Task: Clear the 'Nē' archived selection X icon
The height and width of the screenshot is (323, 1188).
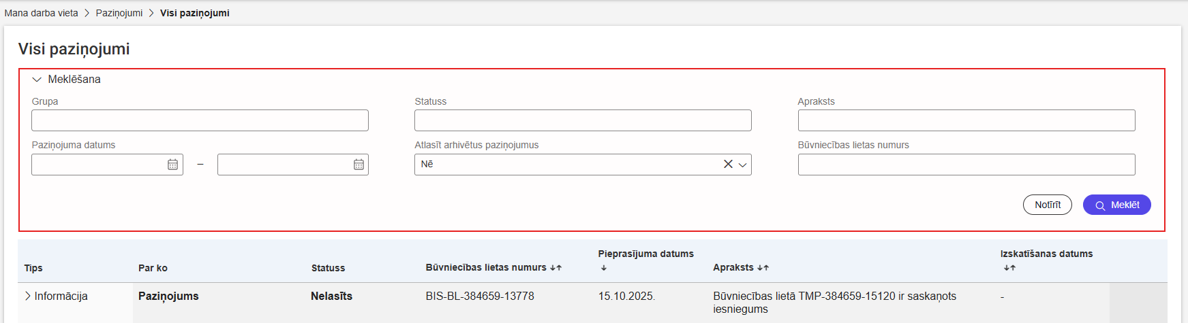Action: coord(728,165)
